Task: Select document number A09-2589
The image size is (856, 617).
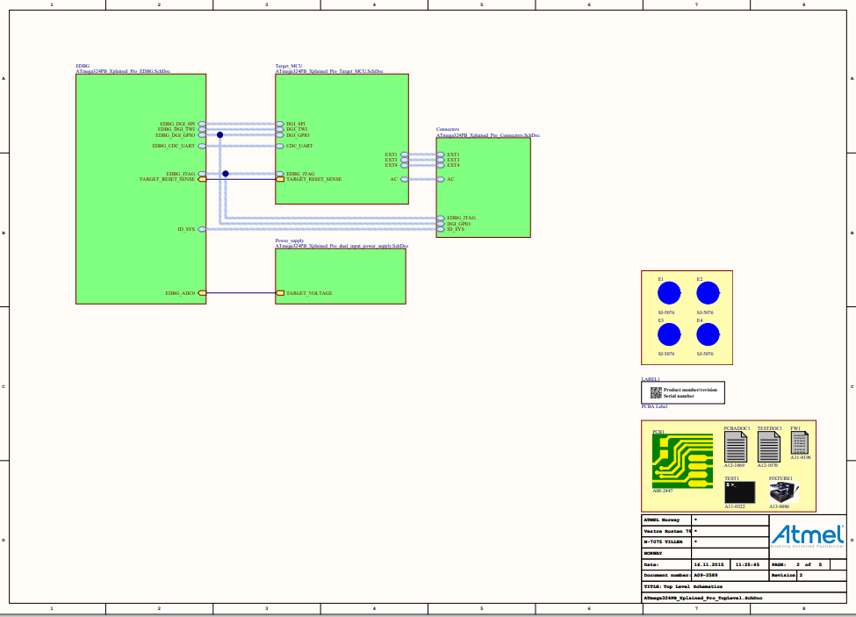Action: [x=705, y=576]
